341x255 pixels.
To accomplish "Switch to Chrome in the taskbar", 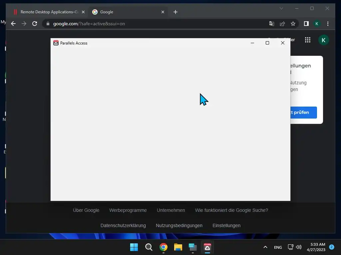I will point(163,247).
